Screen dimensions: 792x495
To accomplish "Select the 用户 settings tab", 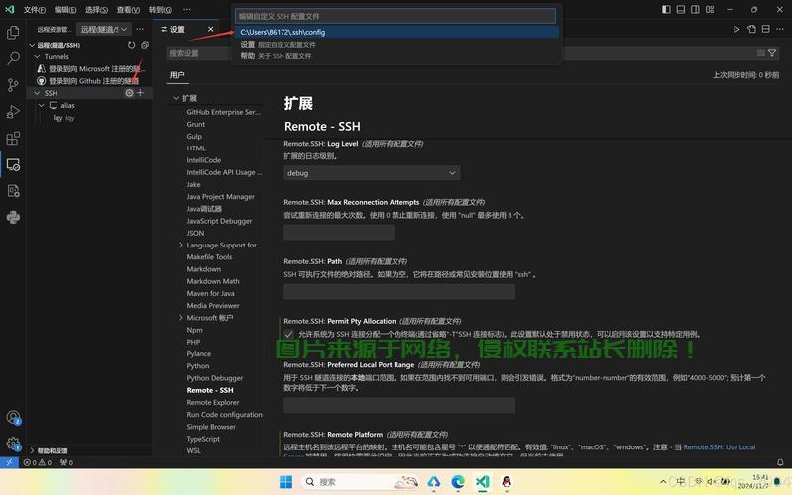I will tap(177, 75).
